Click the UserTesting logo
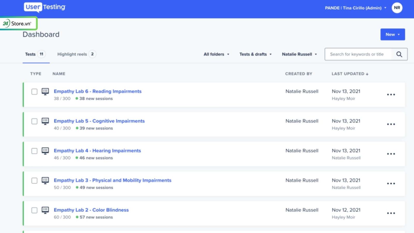The width and height of the screenshot is (414, 233). [x=45, y=7]
